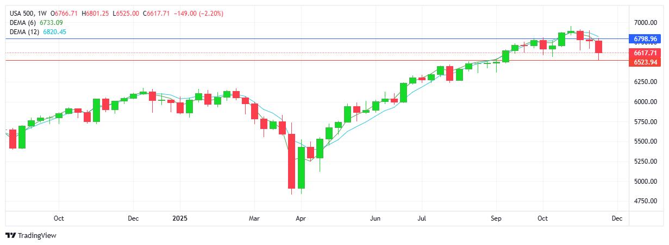Click the Sep label on time axis
This screenshot has height=245, width=669.
(x=496, y=218)
